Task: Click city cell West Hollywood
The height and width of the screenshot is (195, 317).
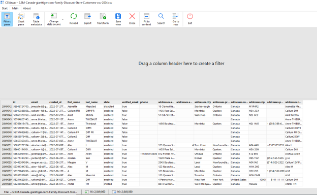Action: point(203,184)
